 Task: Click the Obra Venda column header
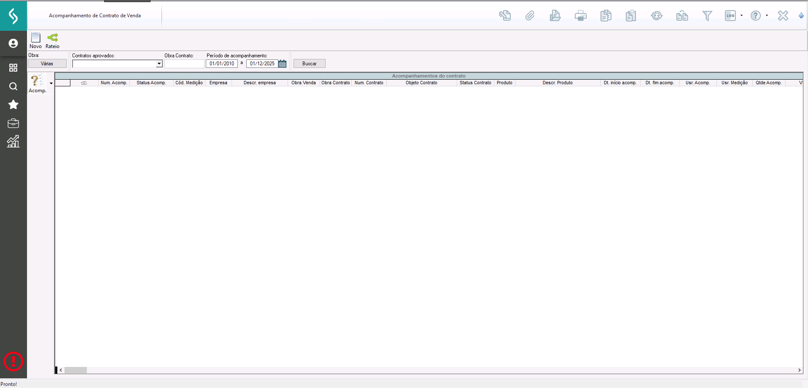[304, 83]
